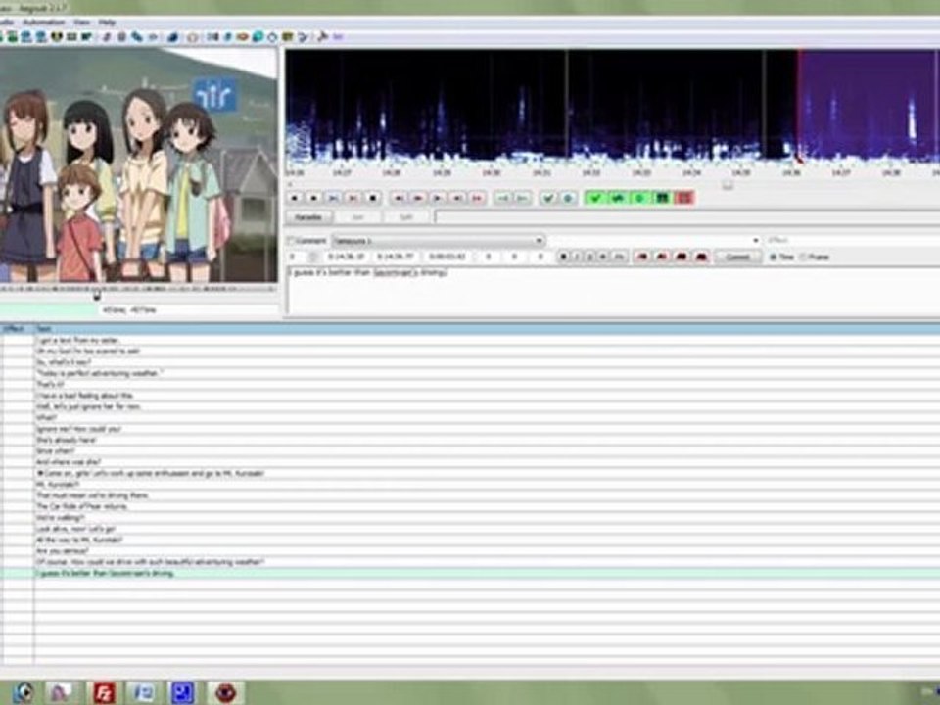This screenshot has width=940, height=705.
Task: Toggle the red Medusa mode icon
Action: pos(684,197)
